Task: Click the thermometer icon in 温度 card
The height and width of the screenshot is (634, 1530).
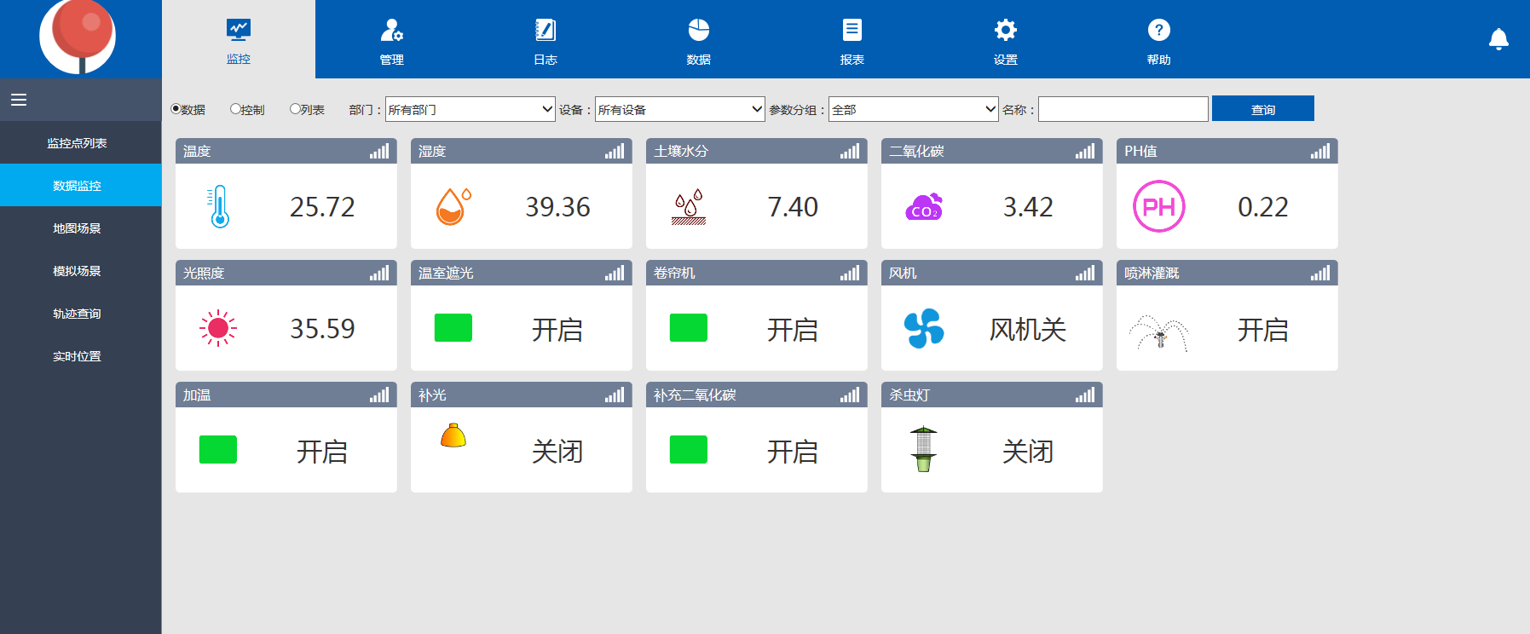Action: [219, 206]
